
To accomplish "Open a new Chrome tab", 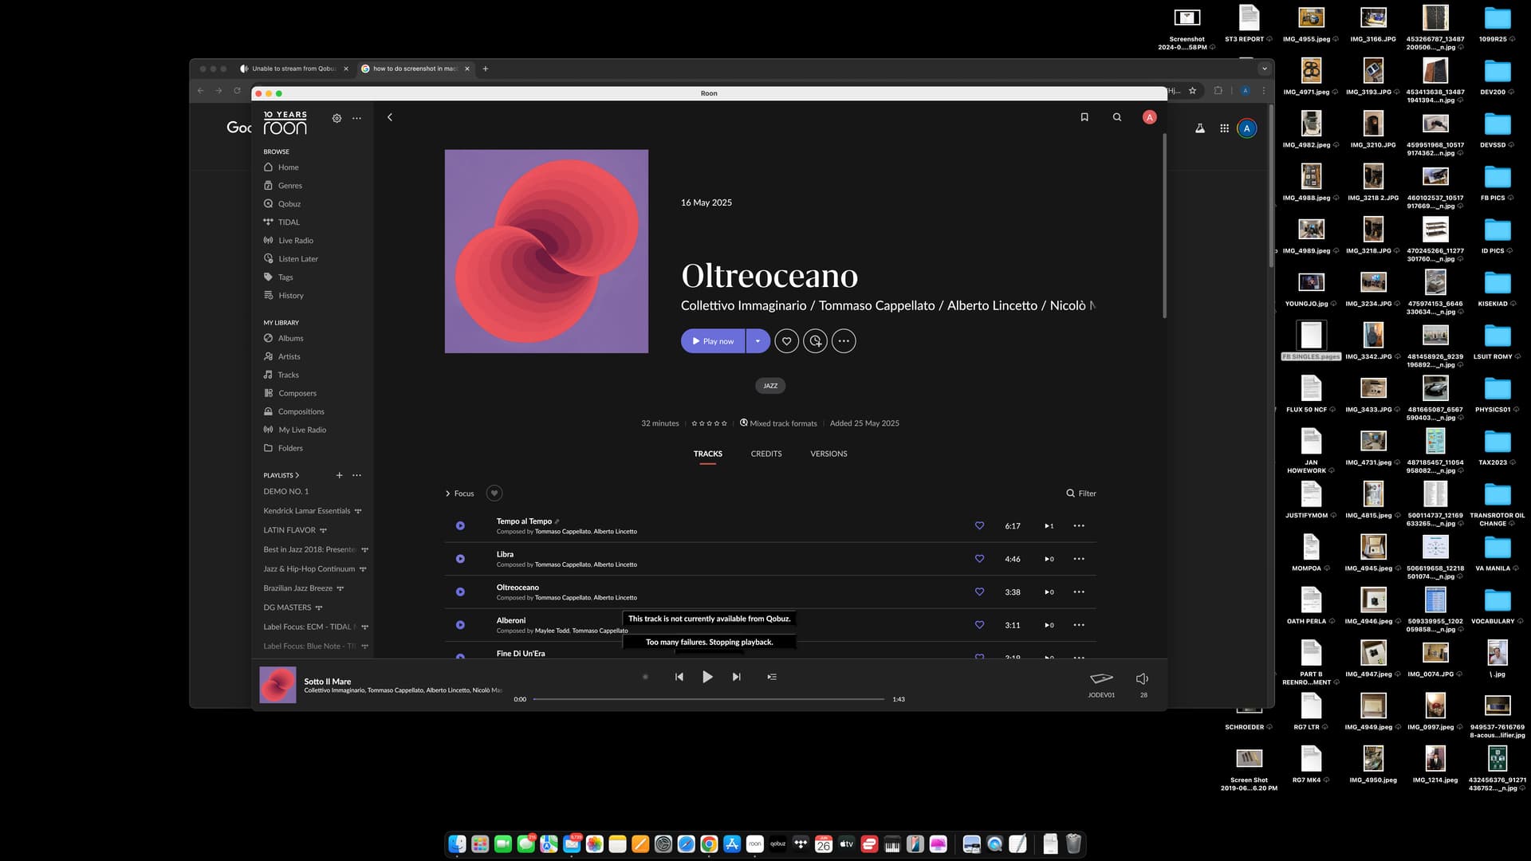I will pos(485,69).
